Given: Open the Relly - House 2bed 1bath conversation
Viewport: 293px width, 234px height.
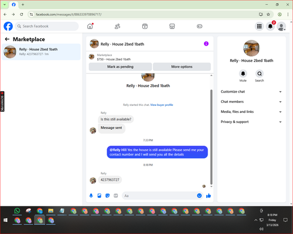Looking at the screenshot, I should 41,51.
